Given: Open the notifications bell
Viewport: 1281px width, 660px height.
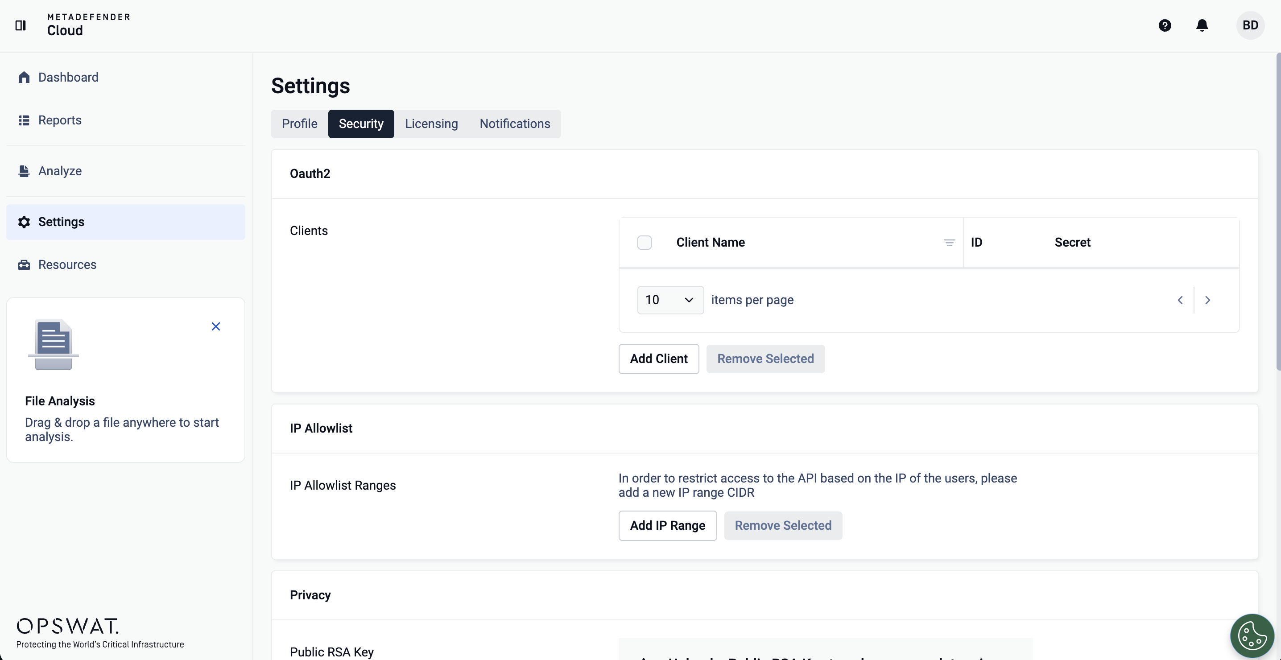Looking at the screenshot, I should click(x=1202, y=25).
